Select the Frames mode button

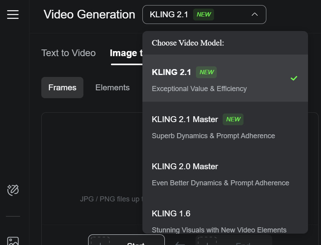(x=62, y=88)
